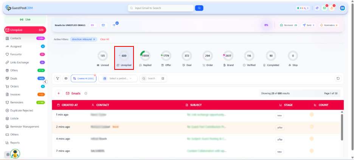Image resolution: width=354 pixels, height=160 pixels.
Task: Click the Input Email to Search field
Action: [x=161, y=8]
